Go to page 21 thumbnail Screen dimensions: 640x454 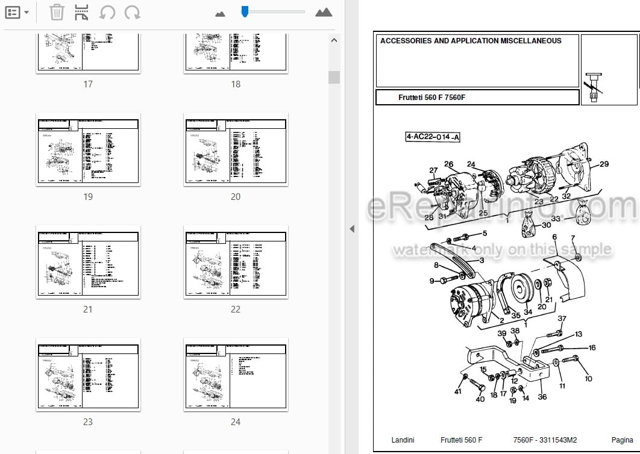pyautogui.click(x=88, y=263)
